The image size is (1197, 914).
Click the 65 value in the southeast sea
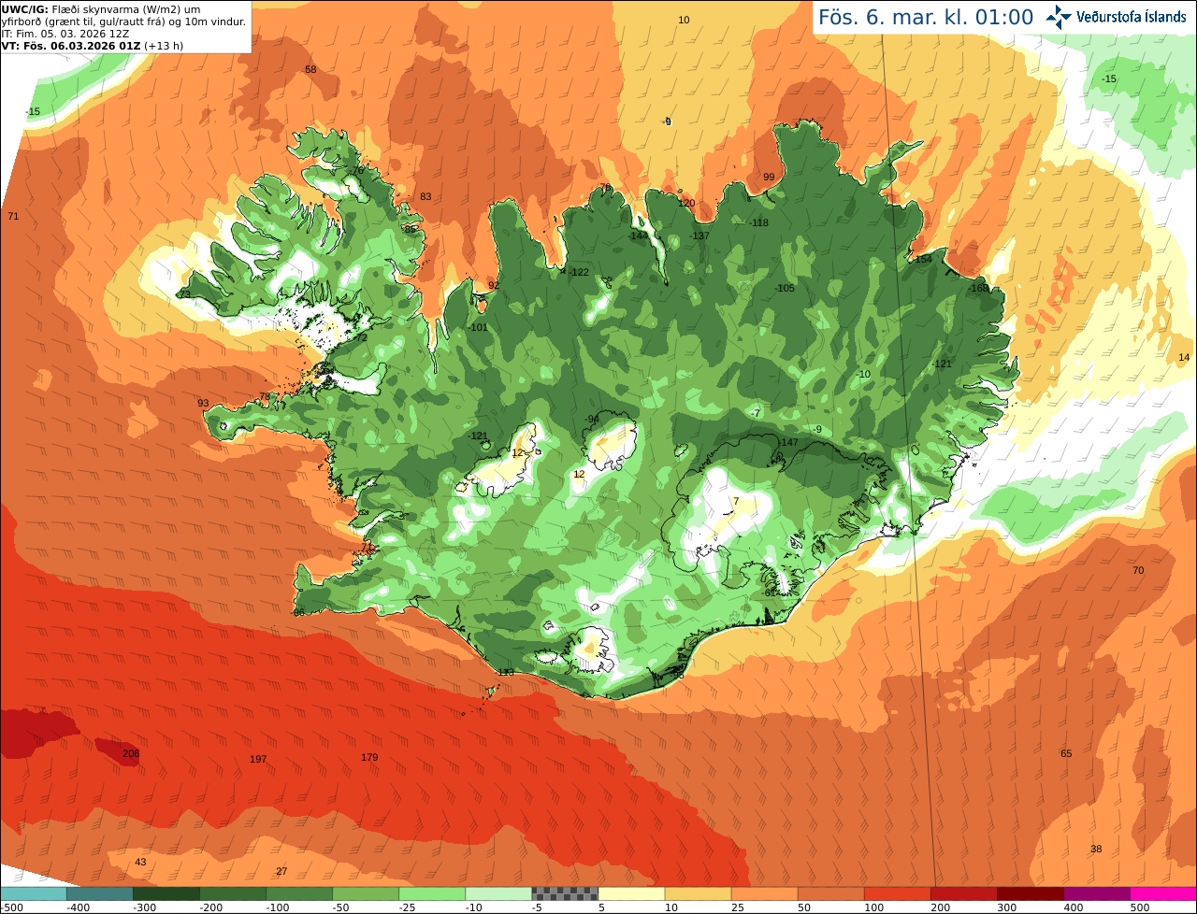(x=1066, y=753)
